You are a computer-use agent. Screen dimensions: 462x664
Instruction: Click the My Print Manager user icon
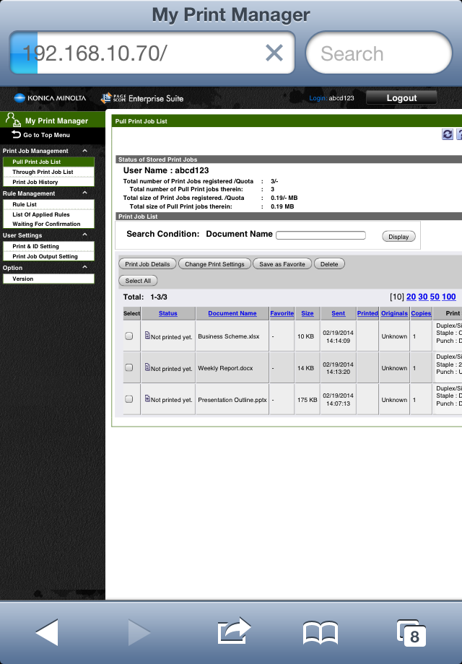pyautogui.click(x=13, y=120)
